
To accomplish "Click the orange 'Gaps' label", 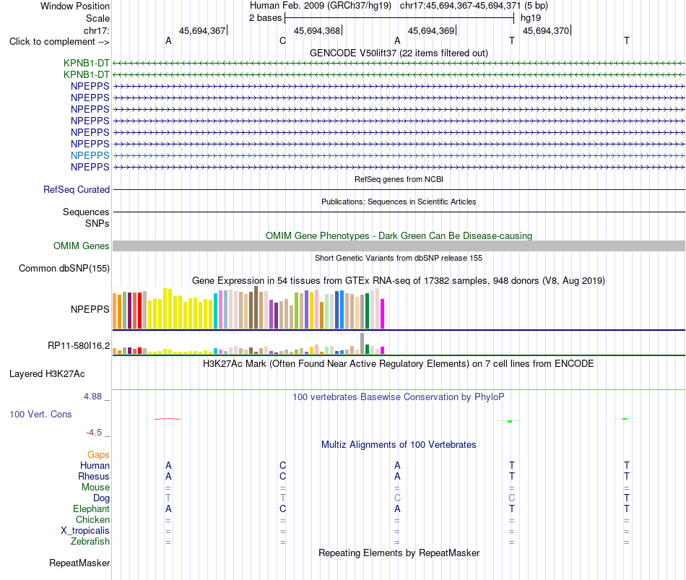I will point(98,455).
